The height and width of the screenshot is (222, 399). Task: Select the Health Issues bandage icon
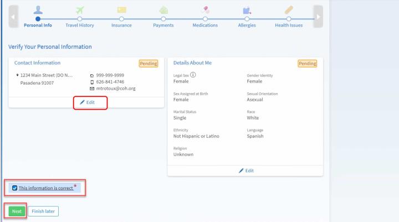[x=289, y=10]
